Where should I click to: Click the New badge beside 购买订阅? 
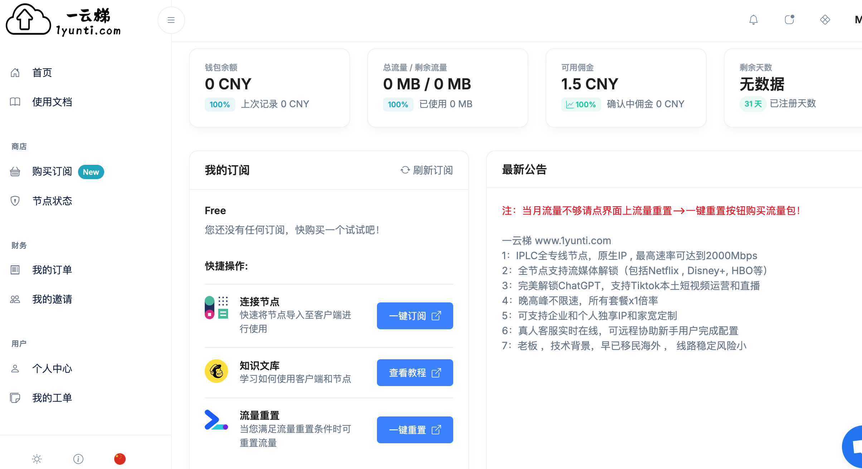click(91, 172)
